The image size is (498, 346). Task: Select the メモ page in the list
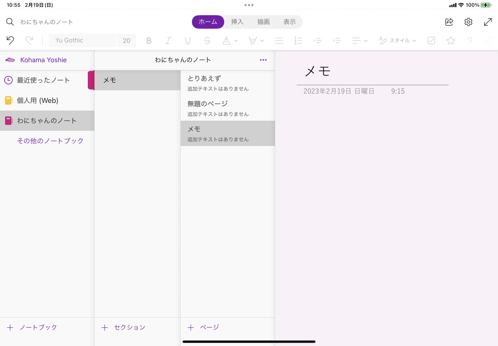(228, 133)
